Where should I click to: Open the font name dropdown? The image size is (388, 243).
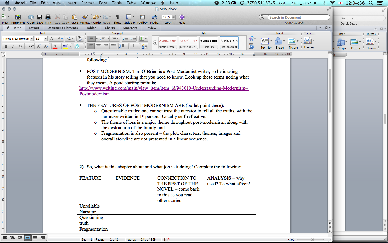point(32,39)
